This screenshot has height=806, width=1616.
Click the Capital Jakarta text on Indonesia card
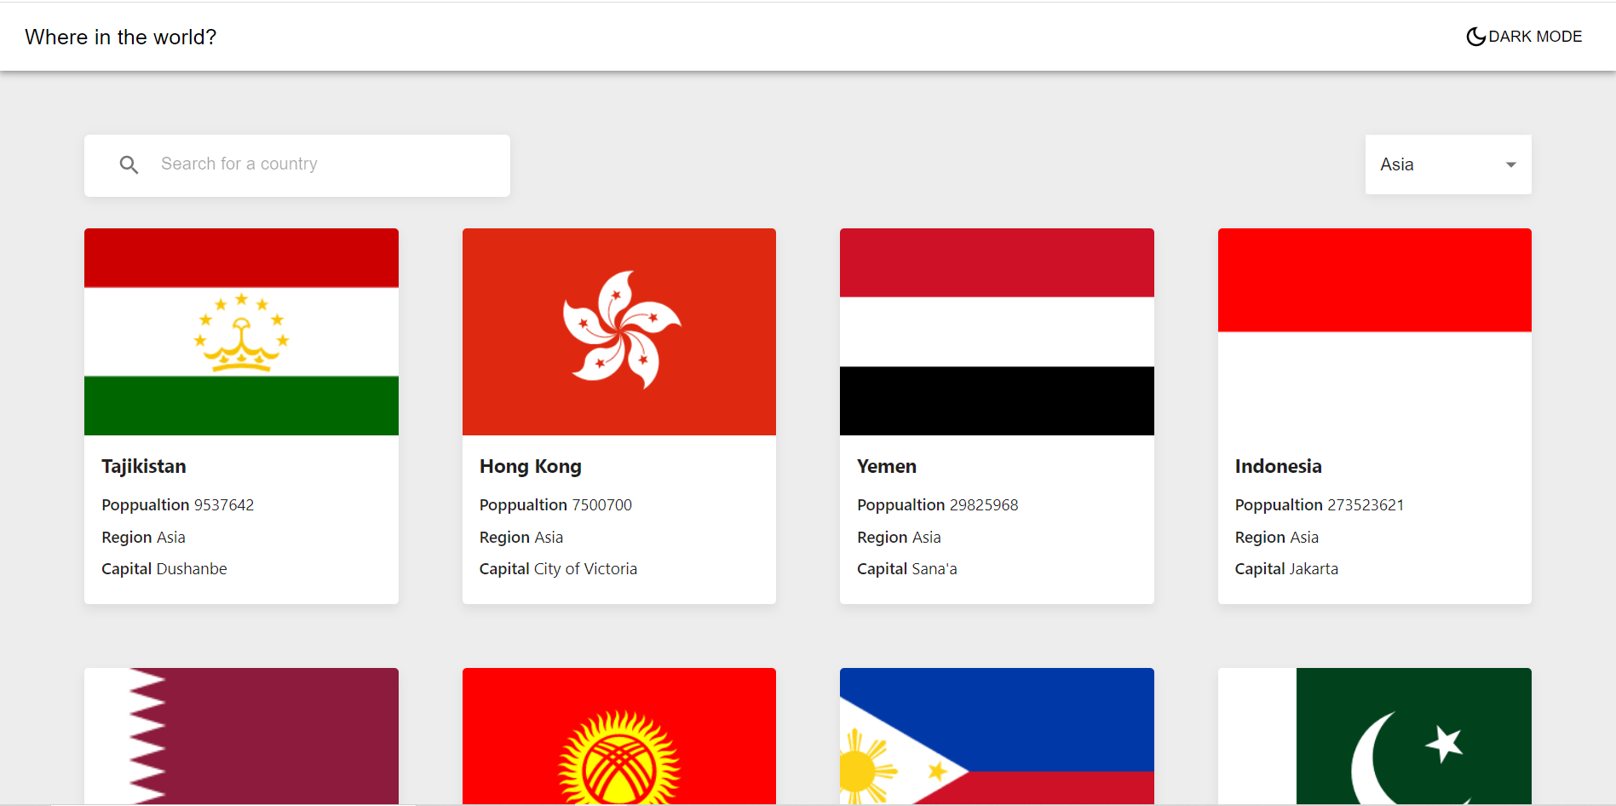tap(1286, 568)
